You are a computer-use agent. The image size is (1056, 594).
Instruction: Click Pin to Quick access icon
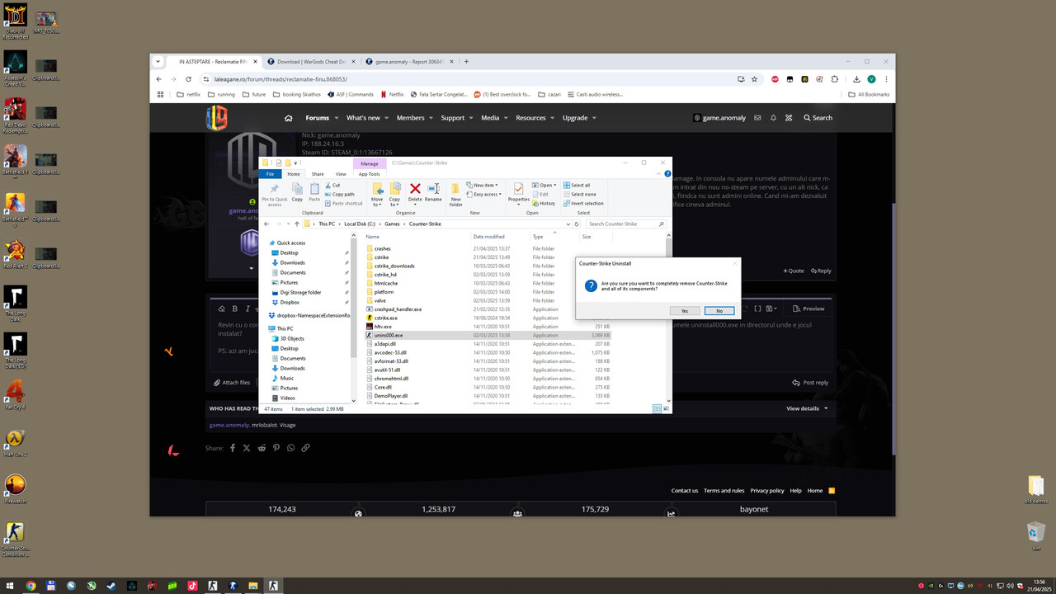[274, 195]
